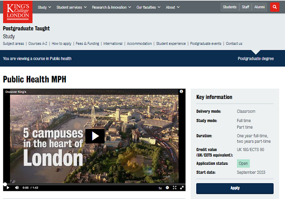Play video using center play button
Viewport: 285px width, 199px height.
(x=94, y=136)
